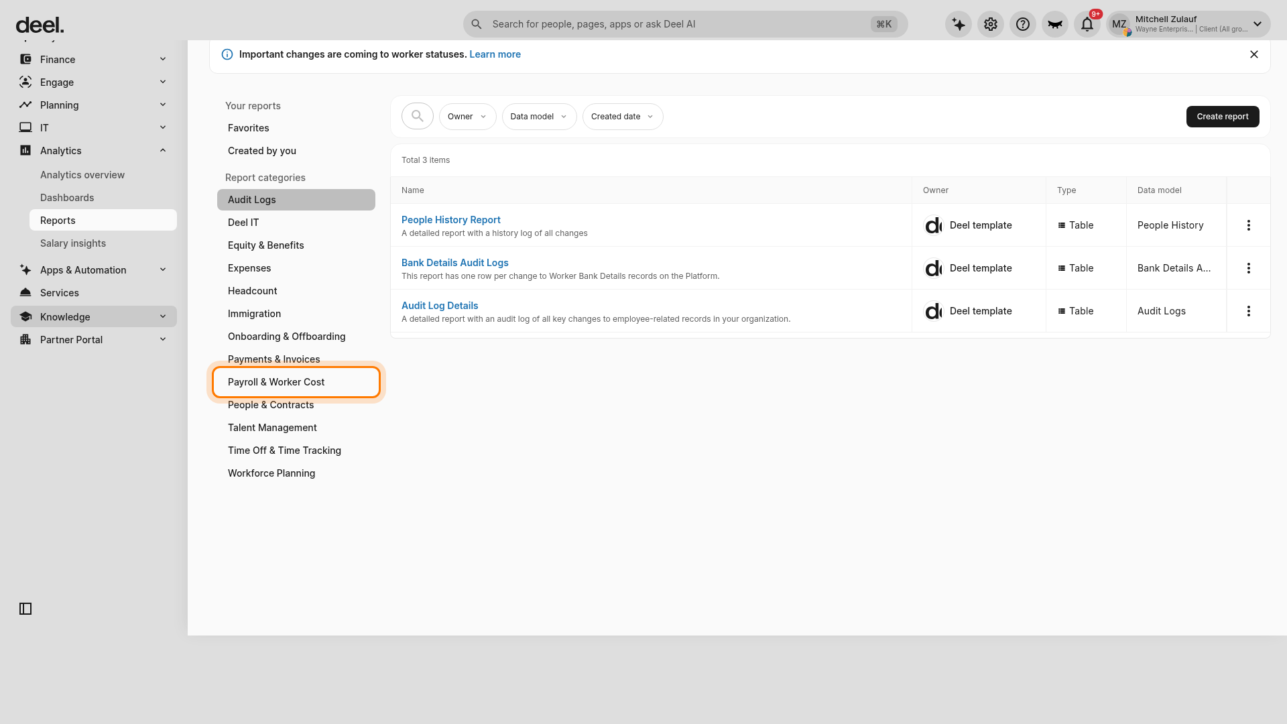The height and width of the screenshot is (724, 1287).
Task: Click the Partner Portal building icon
Action: tap(25, 339)
